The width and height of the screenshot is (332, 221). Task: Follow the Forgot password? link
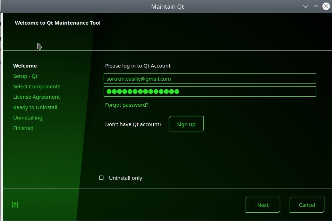click(x=127, y=105)
